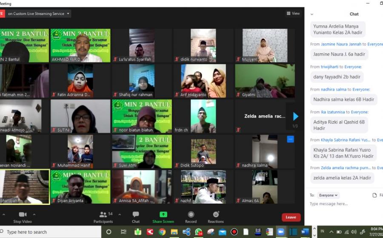Click the Stop Video camera icon
Viewport: 383px width, 238px height.
pos(23,215)
